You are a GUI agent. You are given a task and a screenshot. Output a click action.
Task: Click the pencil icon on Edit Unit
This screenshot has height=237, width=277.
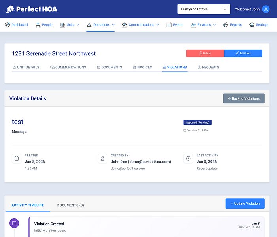pos(237,53)
